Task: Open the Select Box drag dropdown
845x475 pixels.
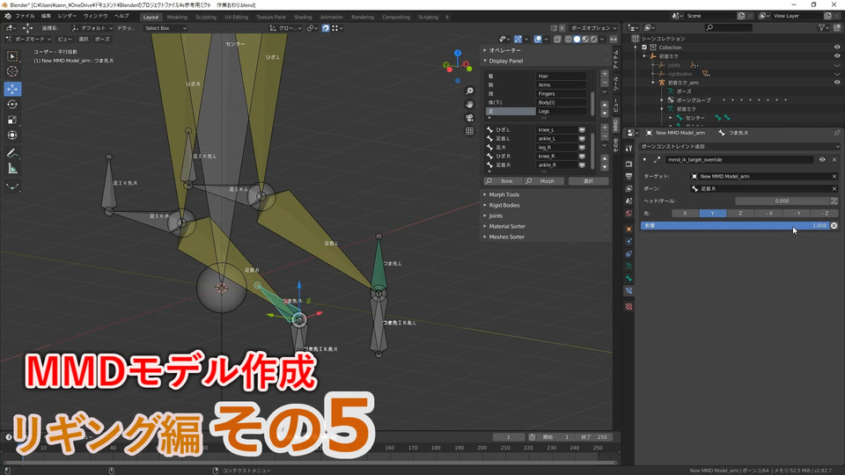Action: tap(165, 28)
